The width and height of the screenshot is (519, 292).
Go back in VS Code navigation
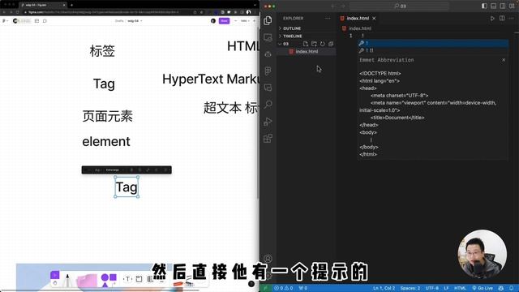point(333,6)
